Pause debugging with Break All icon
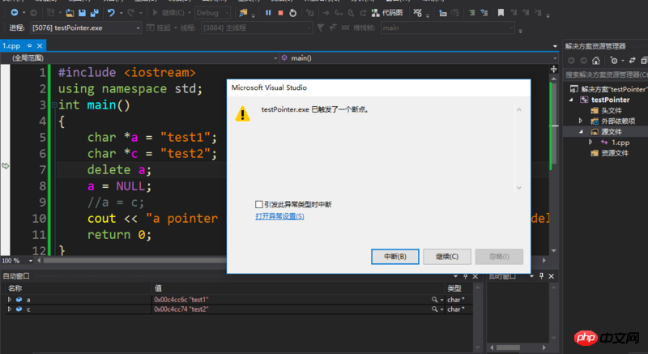This screenshot has height=354, width=648. [x=268, y=13]
